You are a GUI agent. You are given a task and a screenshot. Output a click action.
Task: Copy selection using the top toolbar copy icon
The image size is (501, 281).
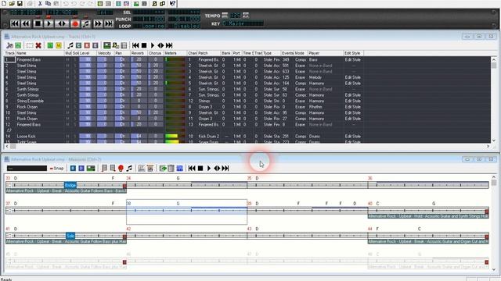click(48, 3)
